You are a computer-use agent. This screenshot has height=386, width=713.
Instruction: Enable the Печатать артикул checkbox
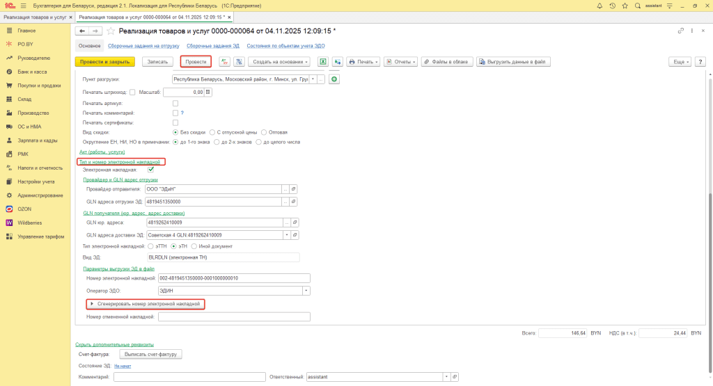175,103
